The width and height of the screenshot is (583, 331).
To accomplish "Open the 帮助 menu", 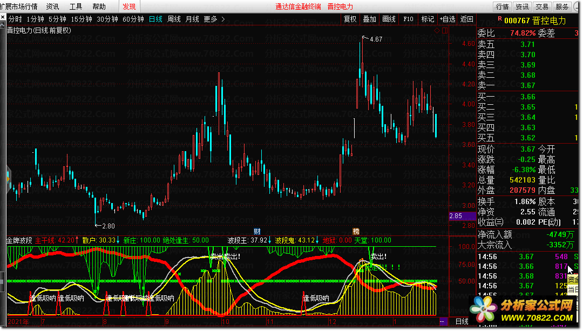I will coord(99,6).
